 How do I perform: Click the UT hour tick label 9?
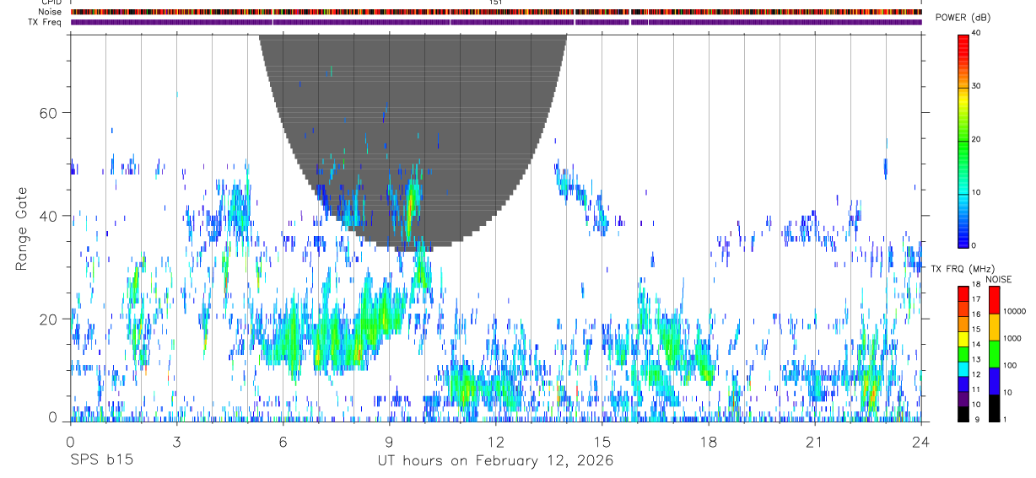pyautogui.click(x=389, y=442)
